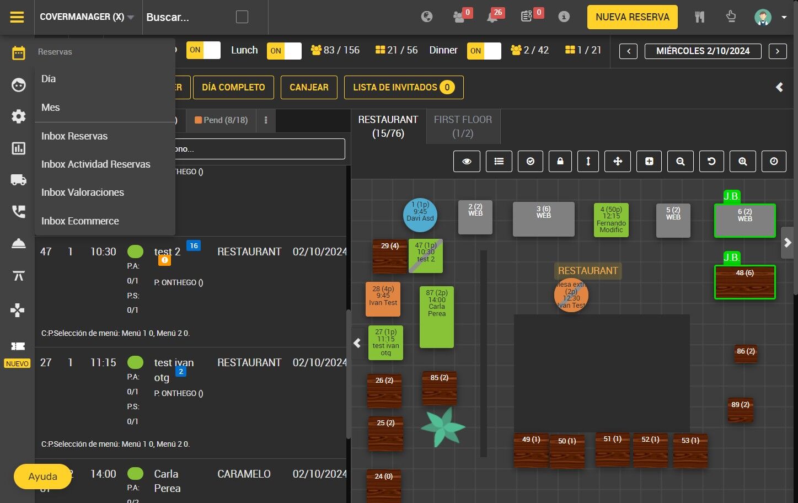Click the move arrows icon in floor toolbar
Screen dimensions: 798x503
click(x=618, y=161)
